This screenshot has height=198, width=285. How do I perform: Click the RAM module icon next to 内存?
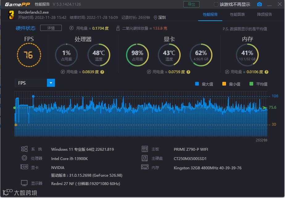145,167
